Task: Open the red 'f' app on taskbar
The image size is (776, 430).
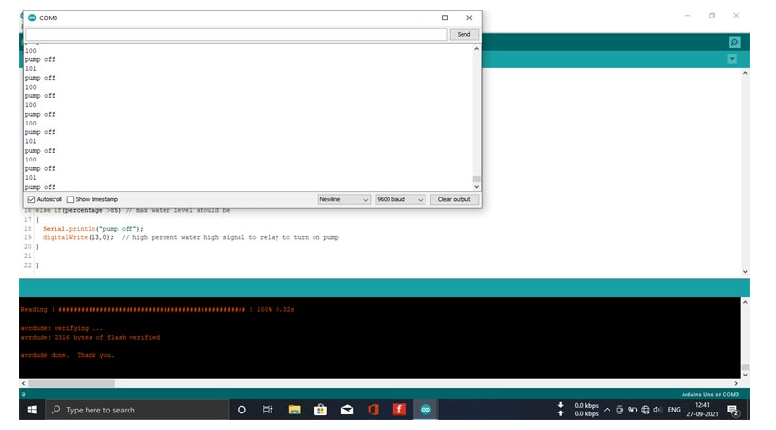Action: tap(399, 410)
